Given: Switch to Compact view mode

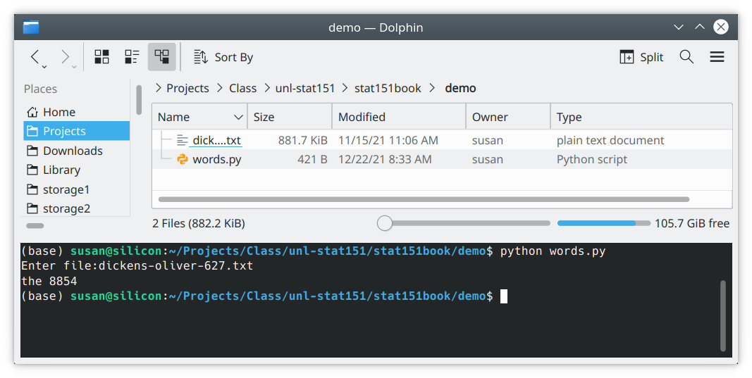Looking at the screenshot, I should tap(132, 57).
